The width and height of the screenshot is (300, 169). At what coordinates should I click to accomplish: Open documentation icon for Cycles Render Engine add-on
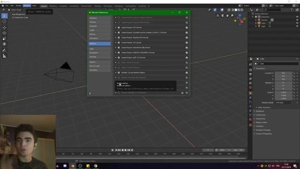(187, 73)
